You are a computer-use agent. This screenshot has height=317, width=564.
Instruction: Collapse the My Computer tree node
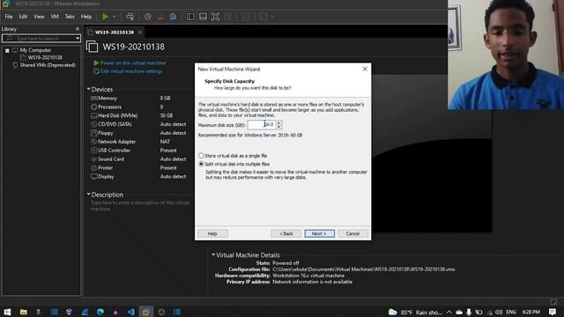click(7, 50)
